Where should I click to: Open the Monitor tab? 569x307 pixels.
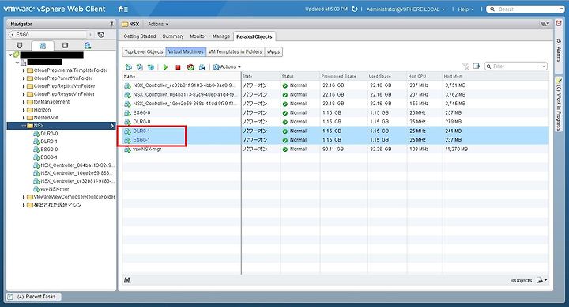tap(198, 36)
